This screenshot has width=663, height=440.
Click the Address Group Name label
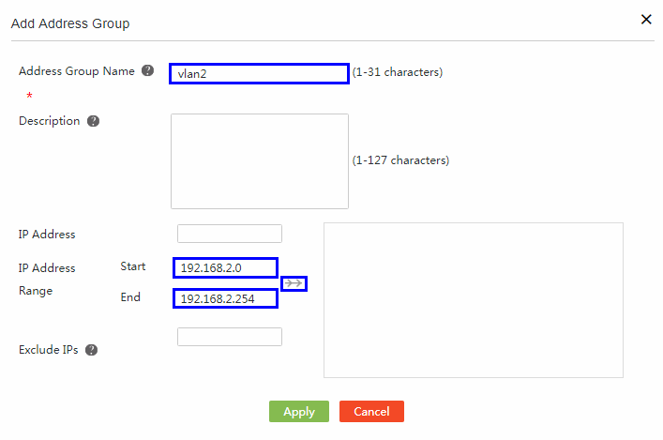pyautogui.click(x=77, y=71)
